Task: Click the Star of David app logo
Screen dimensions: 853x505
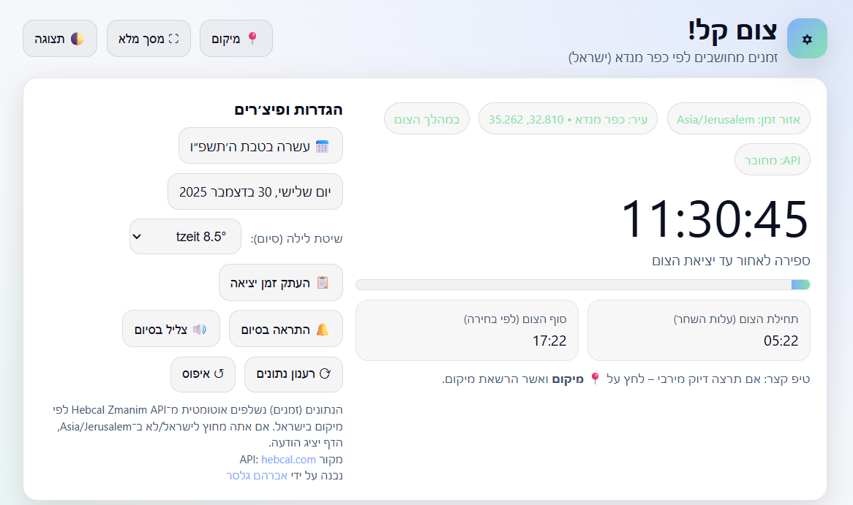Action: [x=807, y=38]
